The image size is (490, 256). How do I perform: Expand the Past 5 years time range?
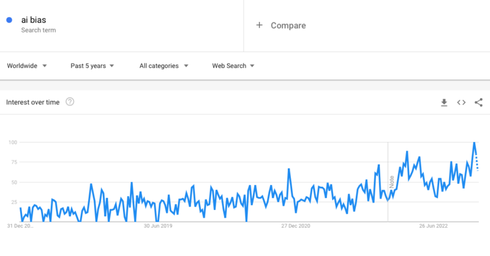tap(92, 66)
